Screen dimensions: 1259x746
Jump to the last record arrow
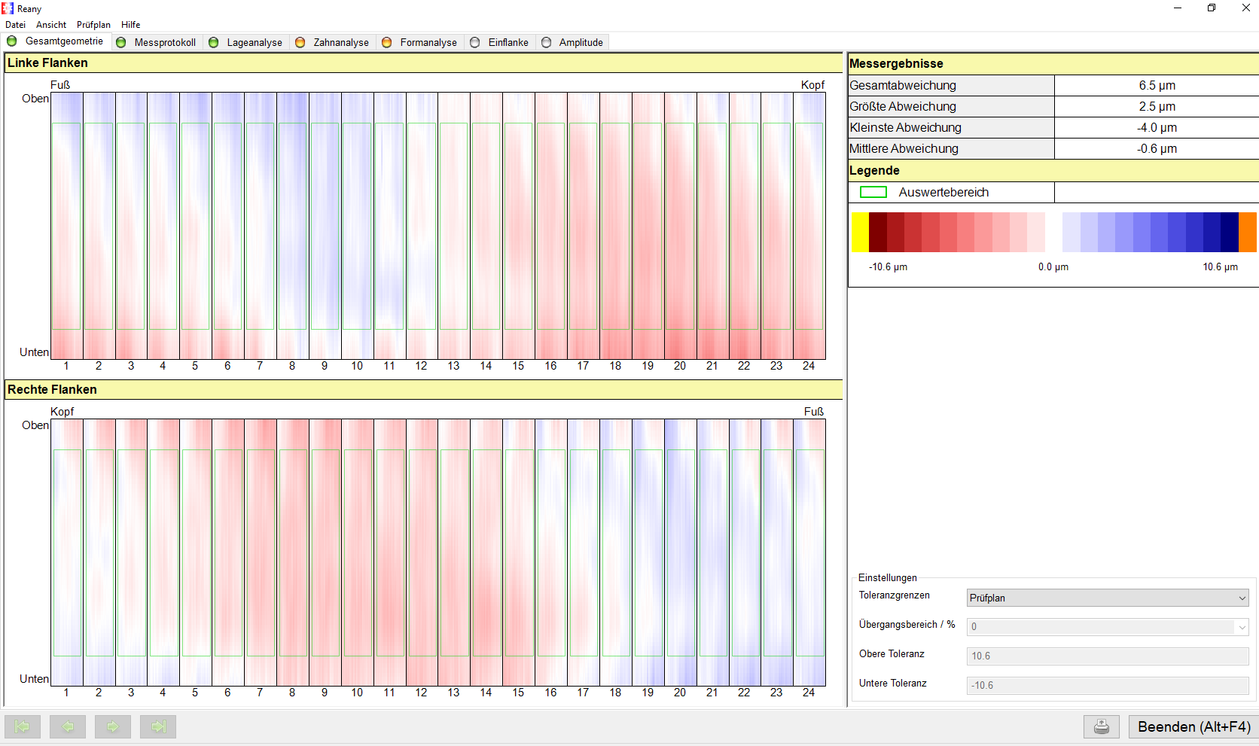click(158, 726)
